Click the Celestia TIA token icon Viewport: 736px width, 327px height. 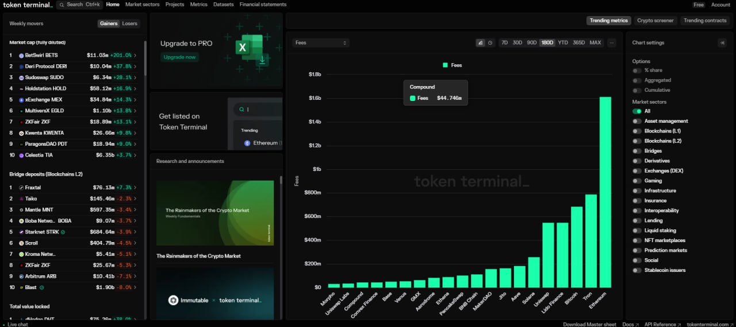tap(21, 155)
